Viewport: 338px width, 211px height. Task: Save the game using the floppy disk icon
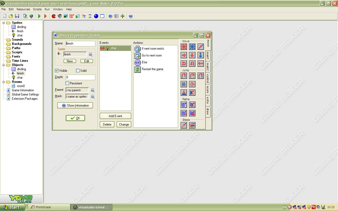[17, 16]
